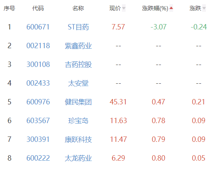Screen dimensions: 216x169
Task: Click row number 5
Action: 9,102
